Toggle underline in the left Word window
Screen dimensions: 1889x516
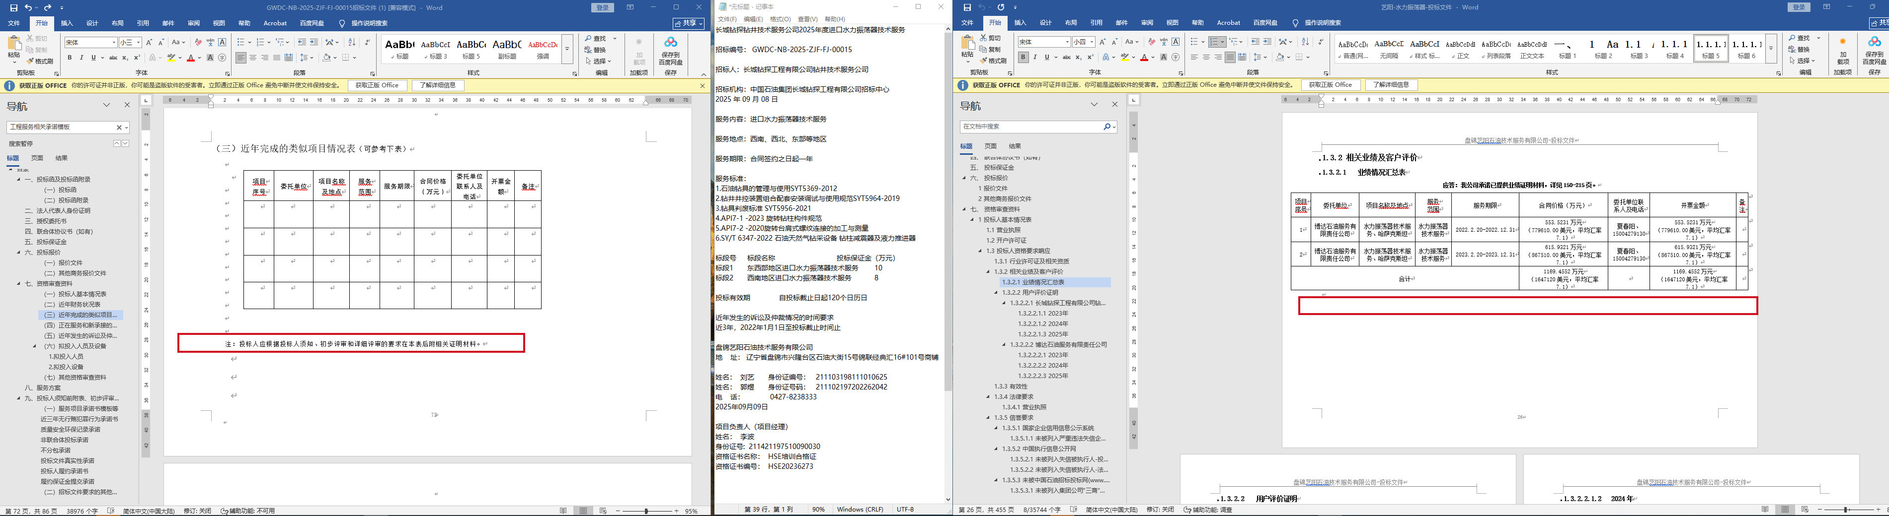94,57
